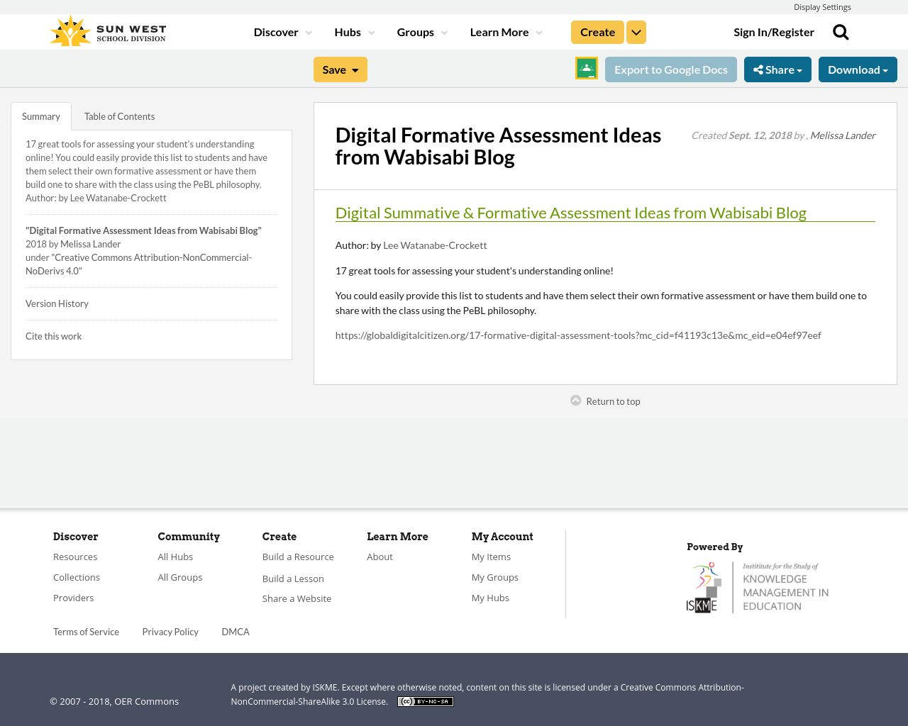The image size is (908, 726).
Task: Click Sign In/Register
Action: point(773,31)
